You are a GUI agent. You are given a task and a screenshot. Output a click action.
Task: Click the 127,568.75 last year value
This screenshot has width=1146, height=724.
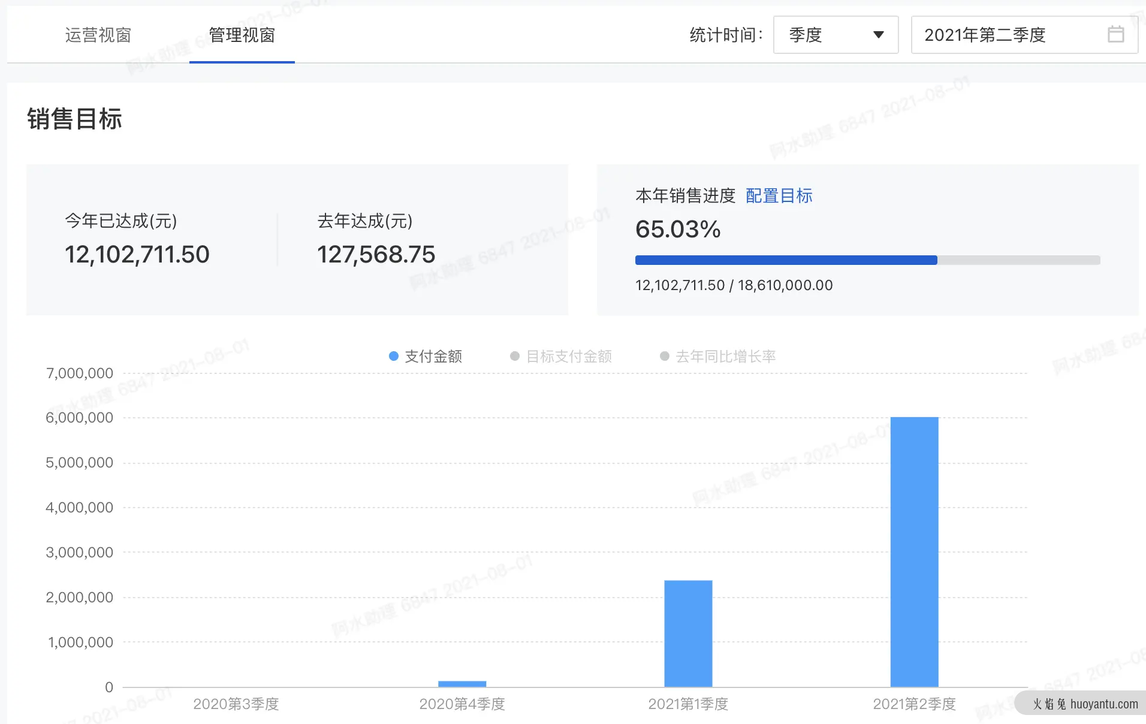376,254
